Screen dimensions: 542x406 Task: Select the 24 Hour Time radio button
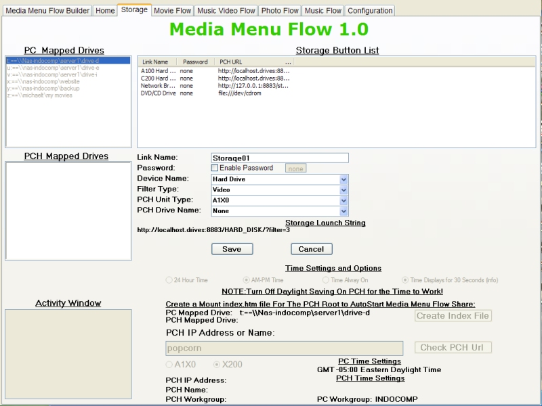[169, 279]
